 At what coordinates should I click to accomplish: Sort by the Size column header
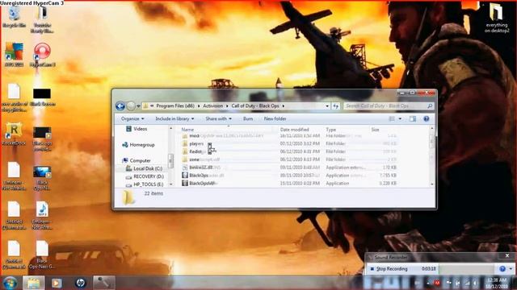tap(375, 130)
